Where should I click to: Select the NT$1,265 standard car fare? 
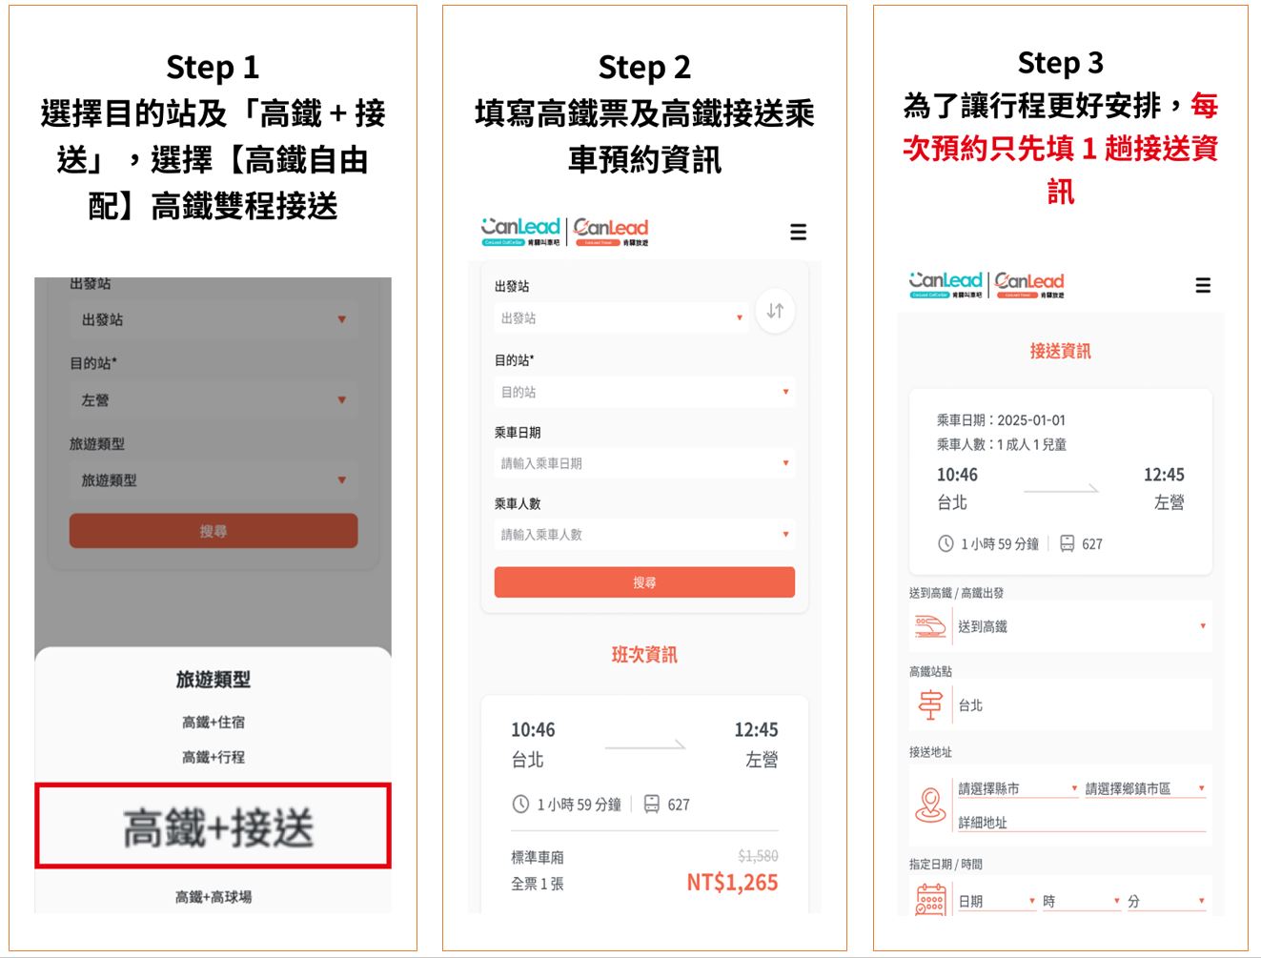731,883
